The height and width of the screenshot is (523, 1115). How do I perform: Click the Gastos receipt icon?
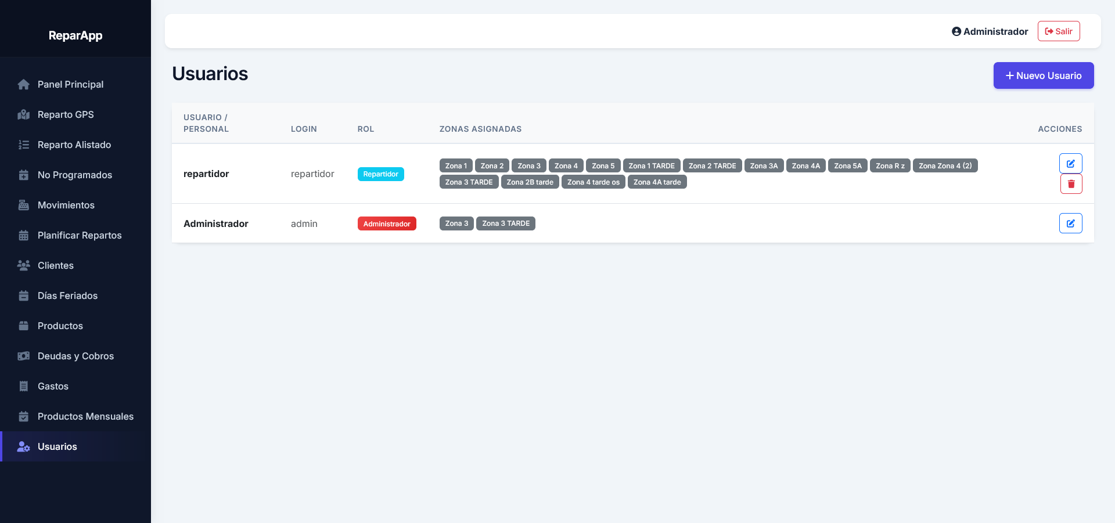(x=23, y=386)
